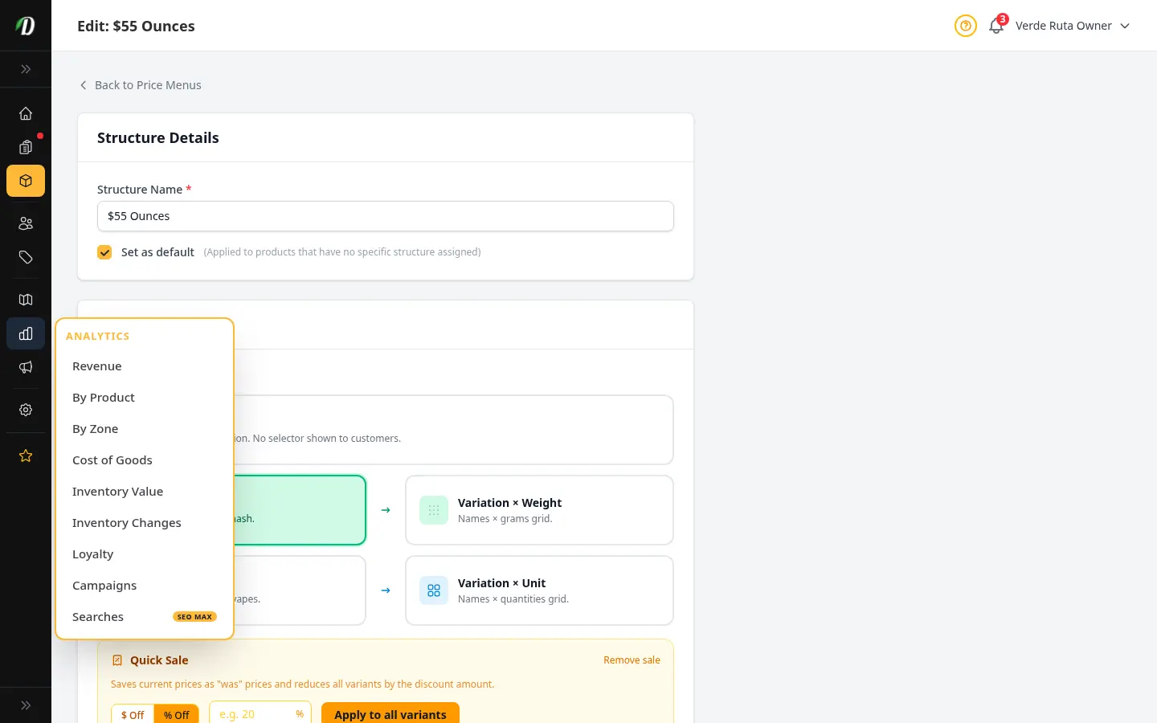The height and width of the screenshot is (723, 1157).
Task: Click the analytics bar chart icon
Action: [26, 333]
